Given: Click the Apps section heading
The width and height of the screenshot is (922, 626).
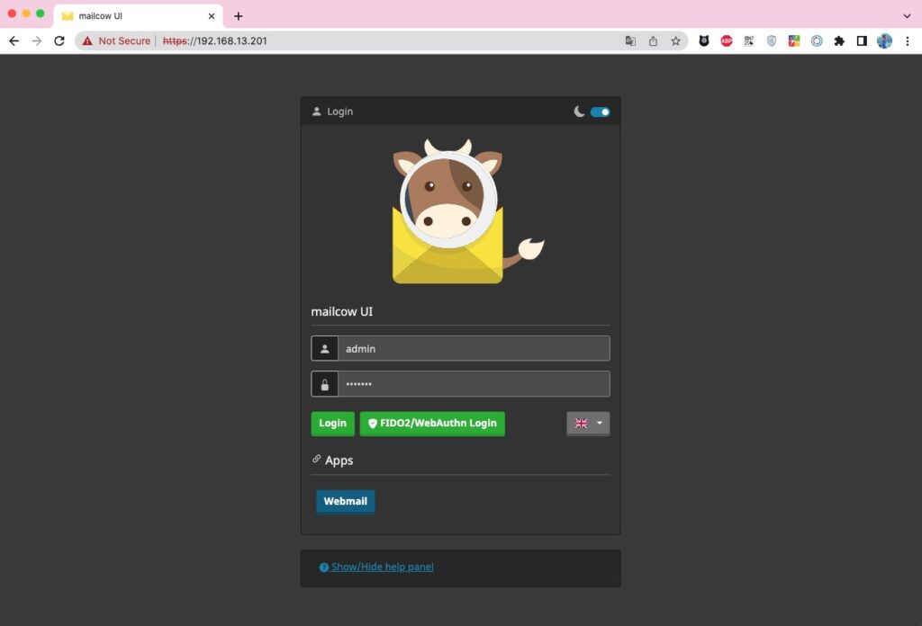Looking at the screenshot, I should point(339,461).
